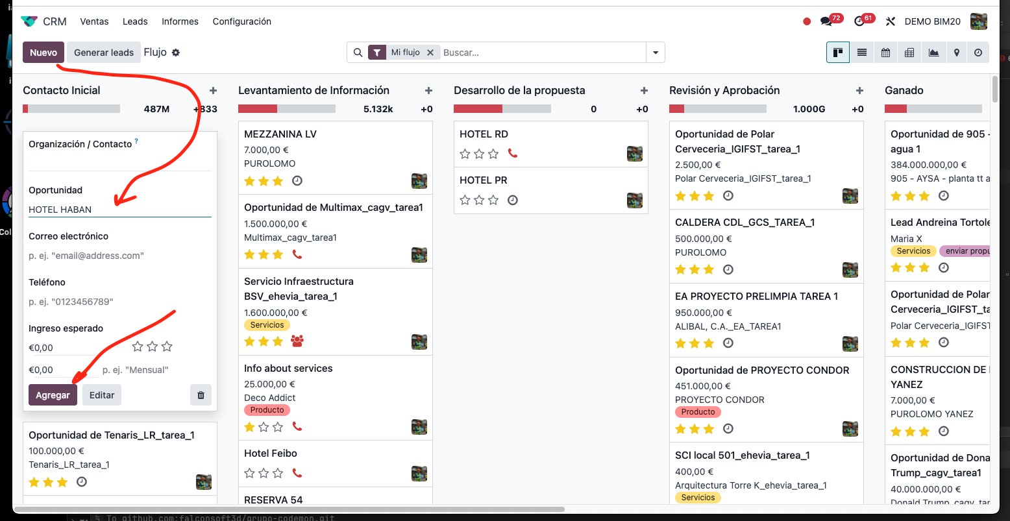Open the activities clock showing 61 items
The image size is (1010, 521).
pos(859,21)
